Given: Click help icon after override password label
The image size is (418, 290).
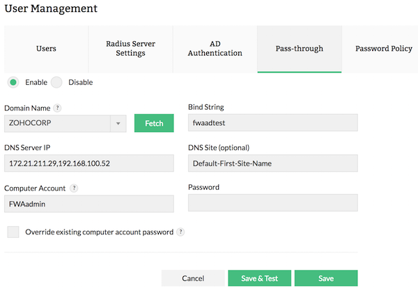Looking at the screenshot, I should (x=180, y=232).
